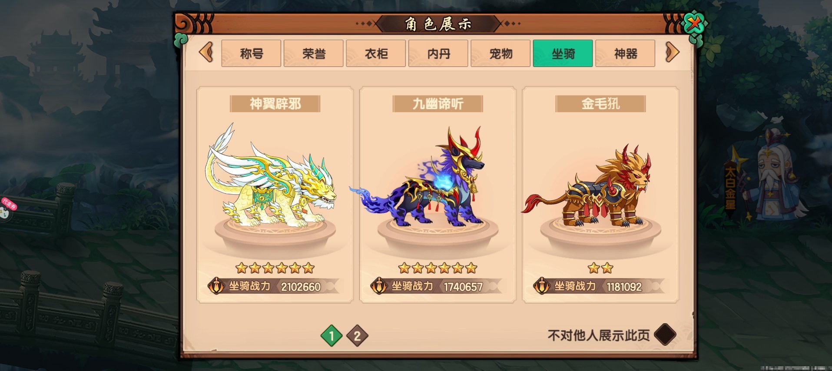The image size is (832, 371).
Task: Open the 神器 tab
Action: pos(625,53)
